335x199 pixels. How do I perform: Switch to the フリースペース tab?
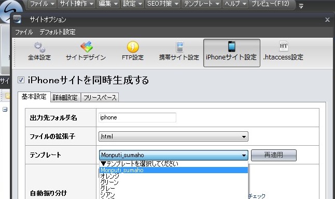coord(100,98)
